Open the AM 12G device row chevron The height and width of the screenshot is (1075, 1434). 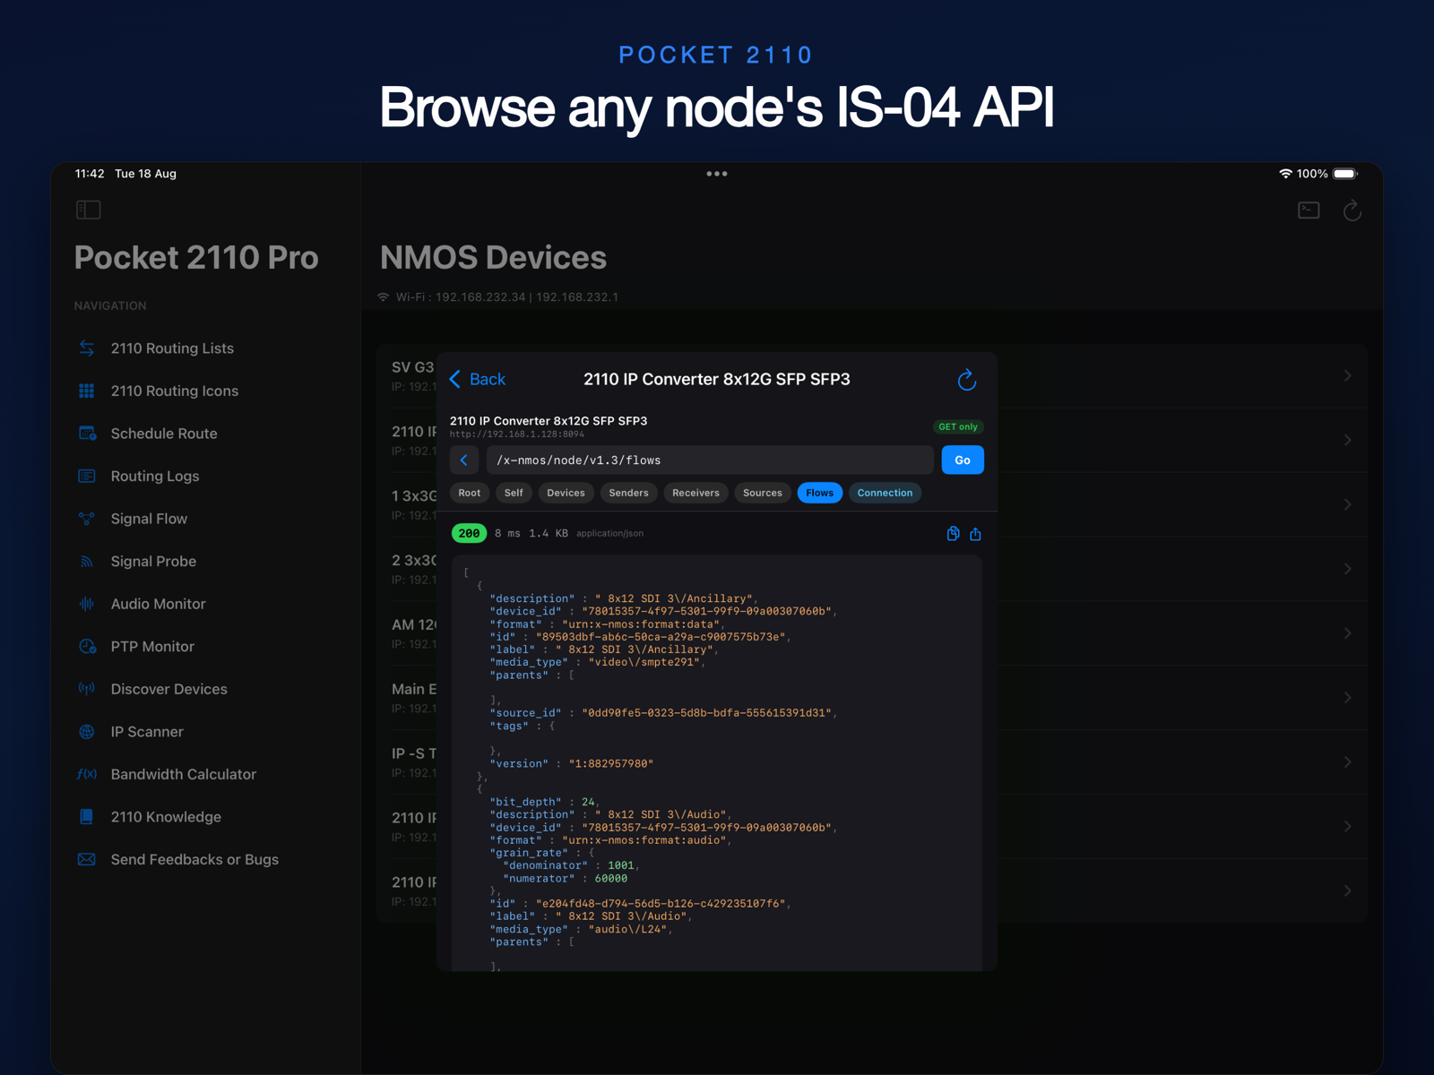[1347, 633]
